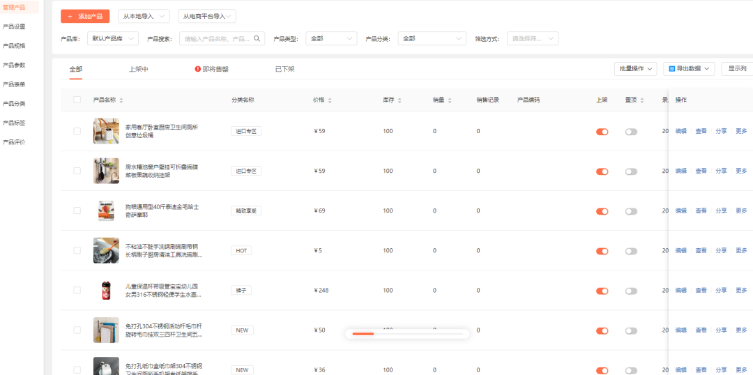Switch to the 全部 tab
753x375 pixels.
coord(76,69)
